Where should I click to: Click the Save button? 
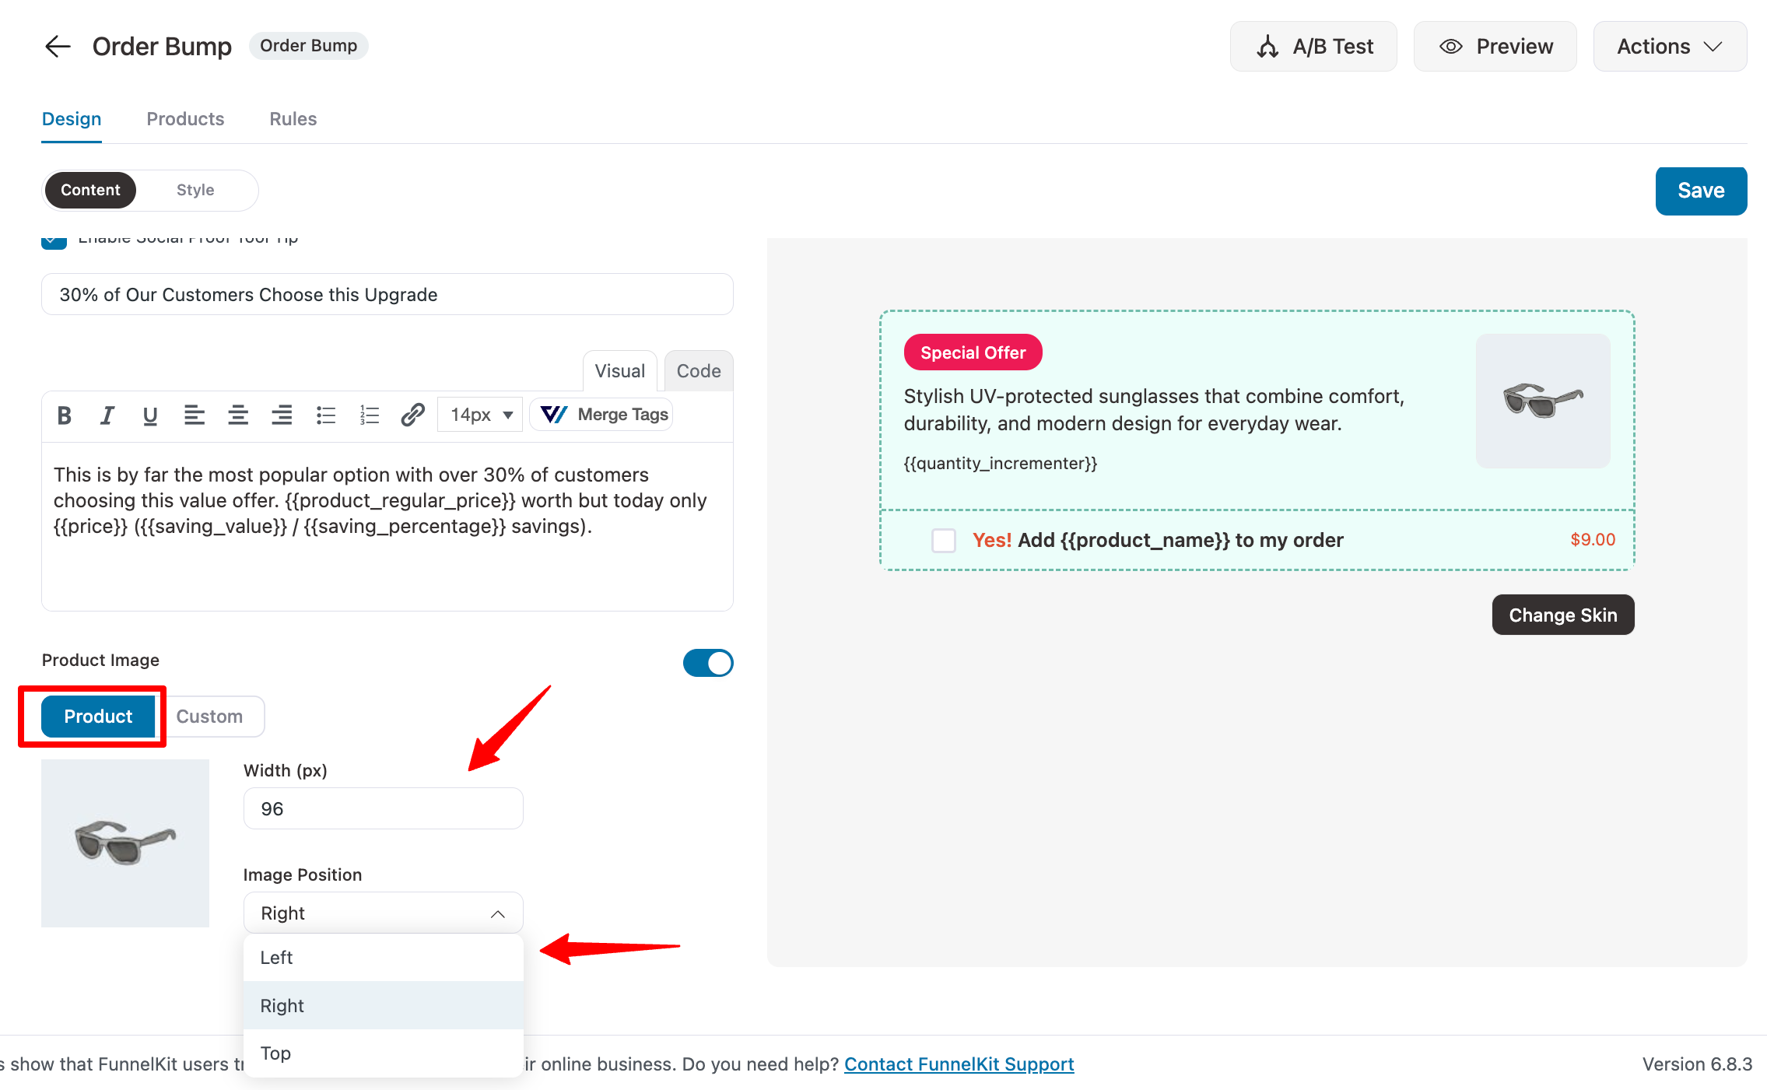click(1700, 191)
